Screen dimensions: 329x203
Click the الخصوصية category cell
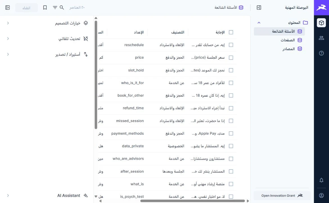[x=176, y=146]
